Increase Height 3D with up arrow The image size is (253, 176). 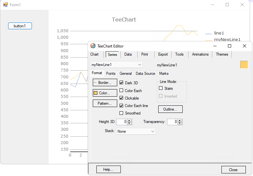click(129, 121)
